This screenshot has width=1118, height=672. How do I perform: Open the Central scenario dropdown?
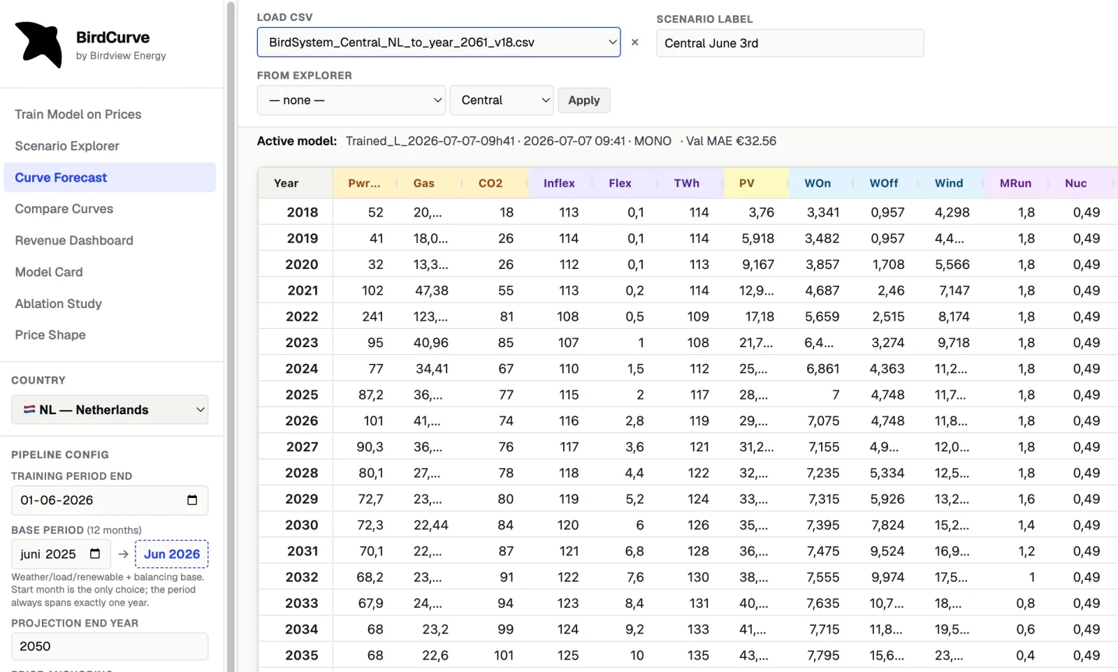point(502,100)
